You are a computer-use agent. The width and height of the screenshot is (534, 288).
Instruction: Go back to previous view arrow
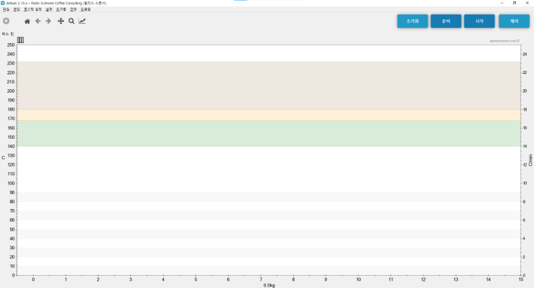[x=38, y=21]
